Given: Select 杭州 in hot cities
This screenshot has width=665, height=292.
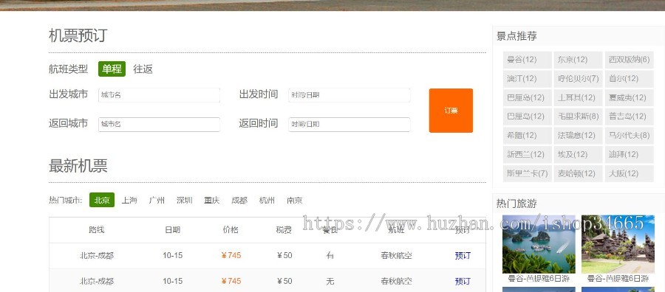Looking at the screenshot, I should click(267, 200).
